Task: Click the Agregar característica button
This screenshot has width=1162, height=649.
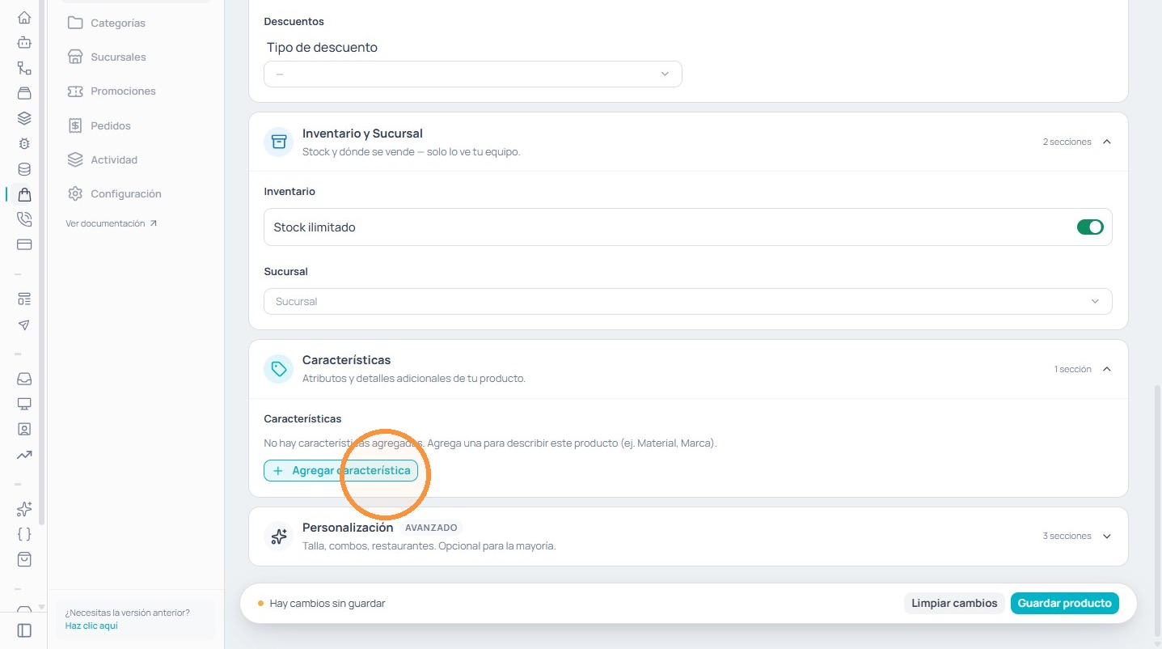Action: 340,471
